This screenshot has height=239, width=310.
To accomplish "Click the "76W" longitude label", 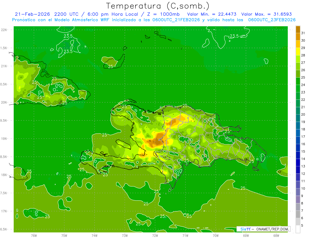I will pos(34,235).
